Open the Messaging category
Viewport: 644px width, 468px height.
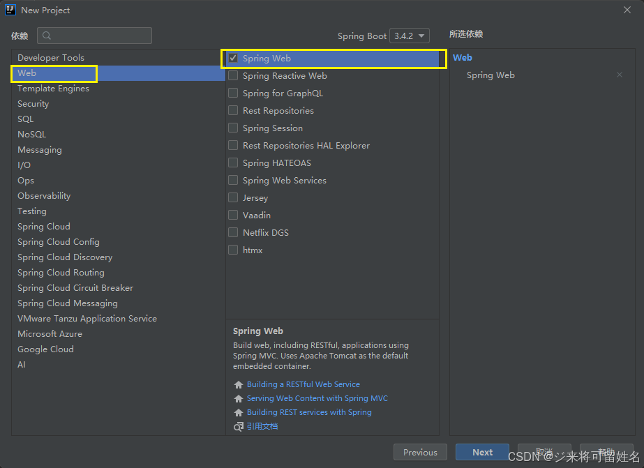(x=119, y=150)
